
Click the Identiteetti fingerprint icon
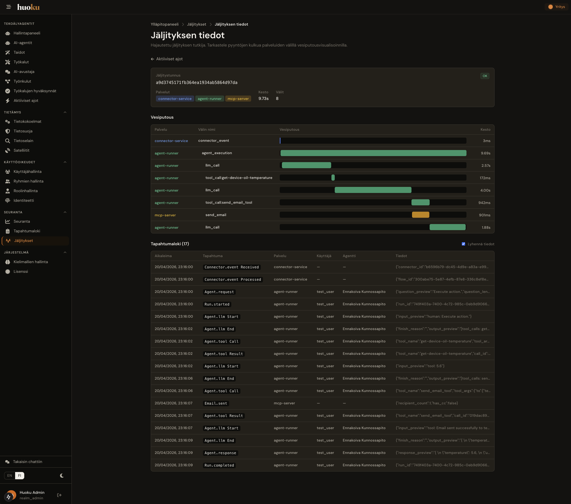8,200
